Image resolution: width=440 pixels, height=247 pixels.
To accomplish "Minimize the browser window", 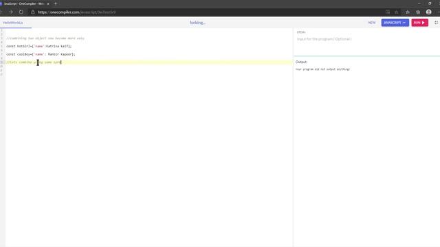I will (x=419, y=3).
